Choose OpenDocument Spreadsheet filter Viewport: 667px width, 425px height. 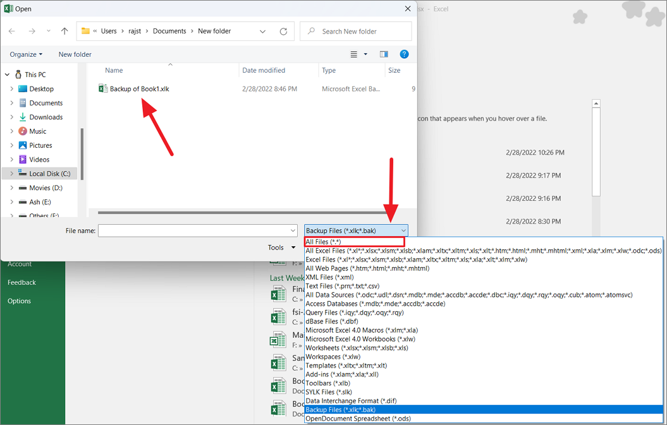[x=358, y=419]
